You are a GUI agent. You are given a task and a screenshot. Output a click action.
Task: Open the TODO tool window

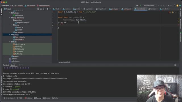[20, 98]
